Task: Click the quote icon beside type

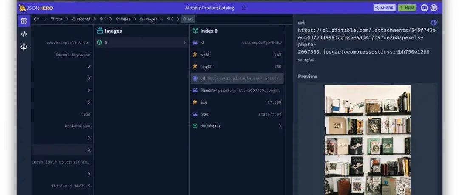Action: pyautogui.click(x=195, y=114)
